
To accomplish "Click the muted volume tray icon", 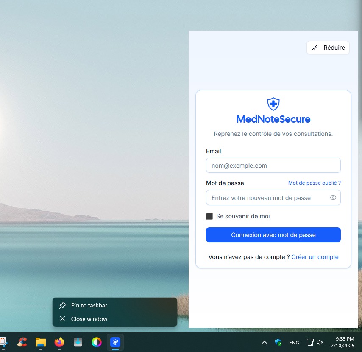I will pos(320,342).
